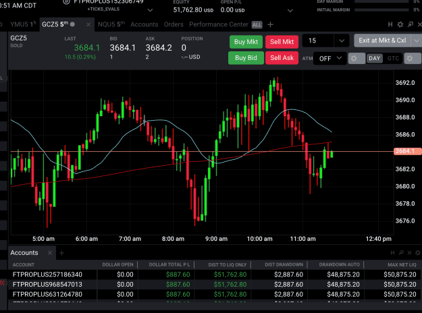The height and width of the screenshot is (313, 422).
Task: Click the 3684.1 price marker on axis
Action: point(407,151)
